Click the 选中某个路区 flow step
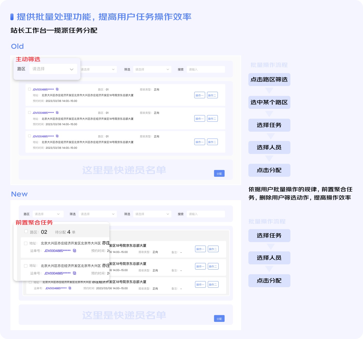This screenshot has height=339, width=363. point(269,102)
